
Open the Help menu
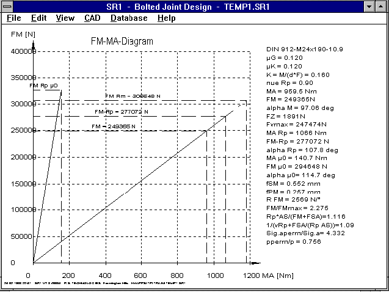pos(166,18)
